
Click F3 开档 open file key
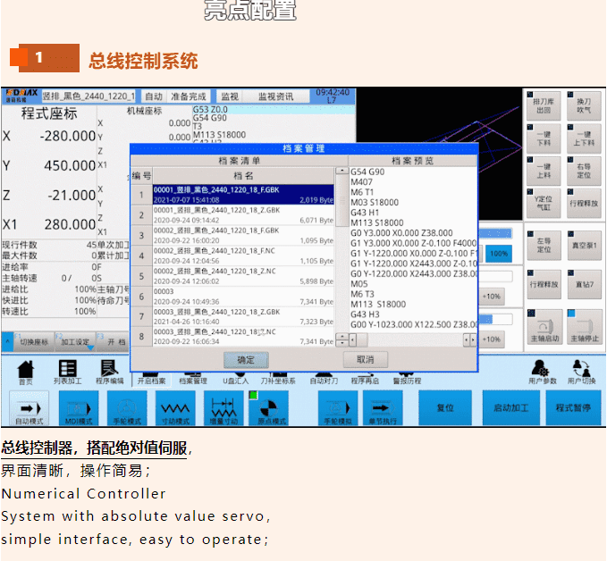point(113,342)
